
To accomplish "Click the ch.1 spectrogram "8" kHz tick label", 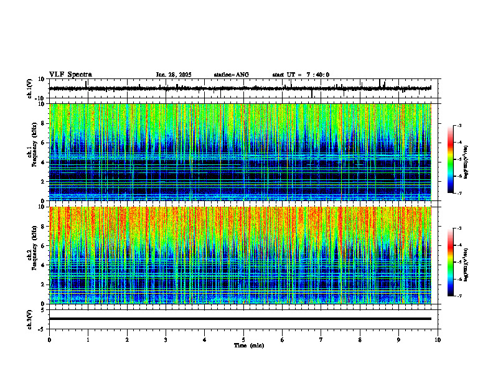I will (x=44, y=123).
